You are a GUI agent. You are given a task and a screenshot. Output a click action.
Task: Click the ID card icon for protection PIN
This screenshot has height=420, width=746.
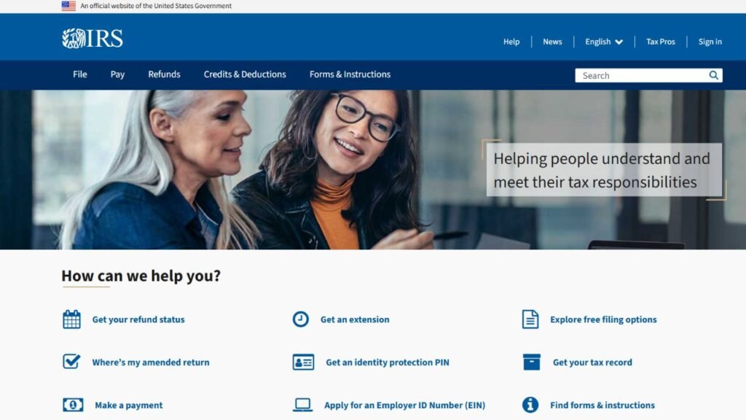point(303,362)
